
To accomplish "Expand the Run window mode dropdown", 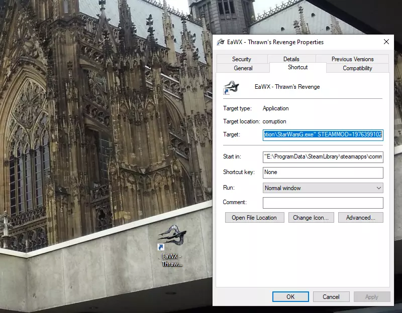I will point(323,188).
